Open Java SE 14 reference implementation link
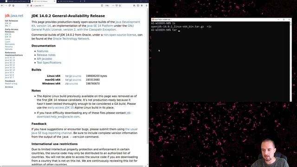This screenshot has width=297, height=167. pos(10,60)
